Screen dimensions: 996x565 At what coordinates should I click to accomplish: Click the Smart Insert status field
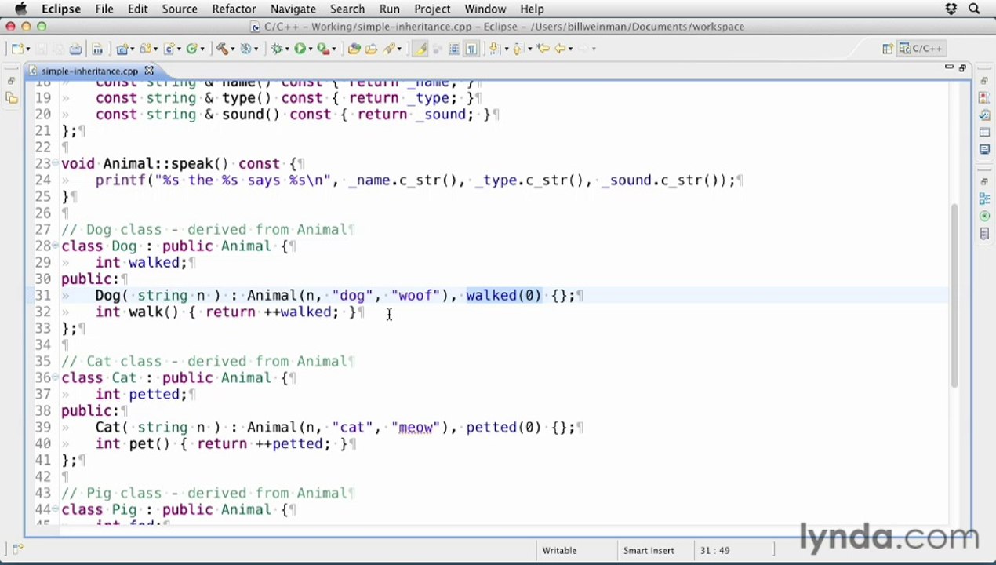[x=649, y=550]
